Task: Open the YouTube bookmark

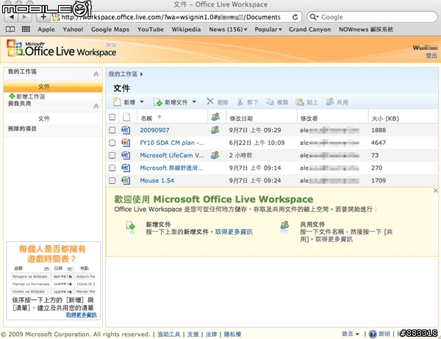Action: pyautogui.click(x=151, y=29)
